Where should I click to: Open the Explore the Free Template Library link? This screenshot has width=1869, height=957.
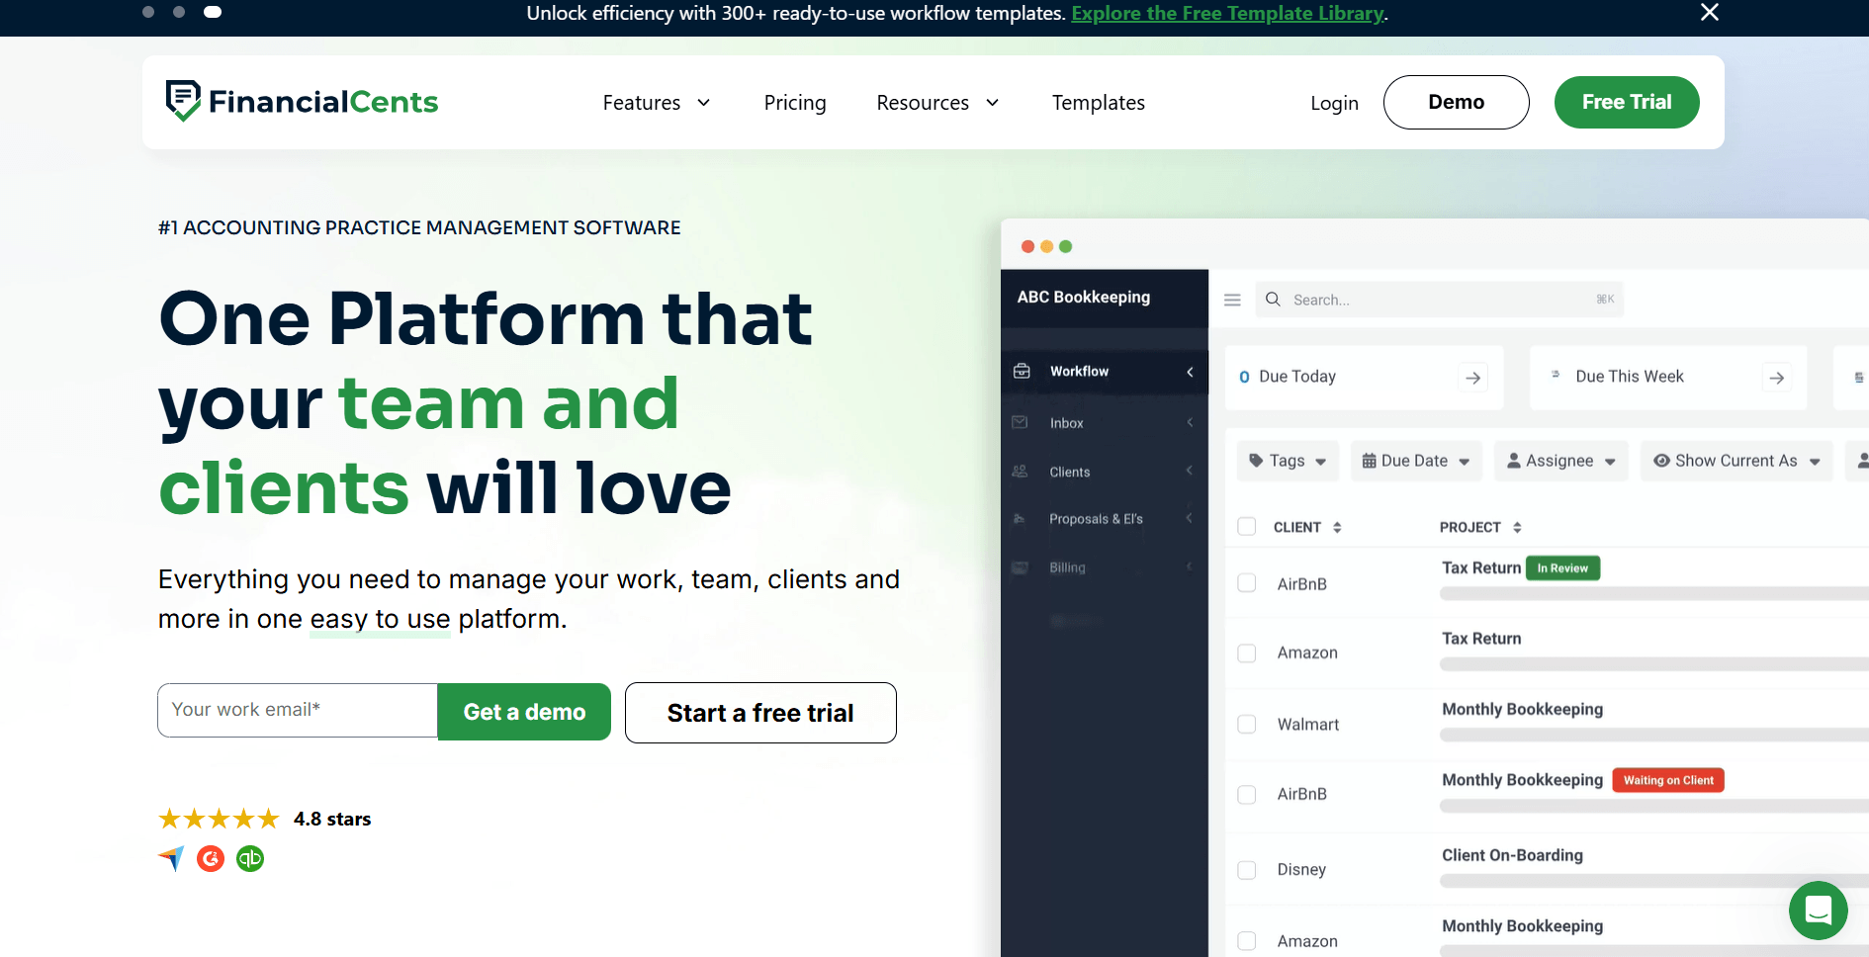(x=1227, y=13)
